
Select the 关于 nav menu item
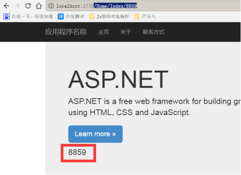coord(126,32)
